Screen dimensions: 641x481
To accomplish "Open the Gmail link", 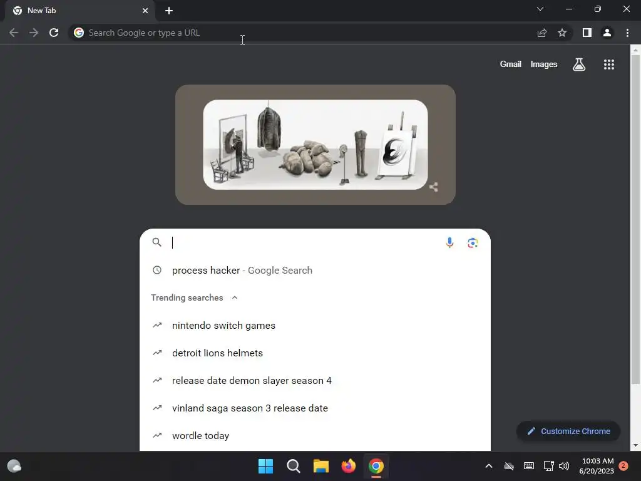I will click(511, 65).
